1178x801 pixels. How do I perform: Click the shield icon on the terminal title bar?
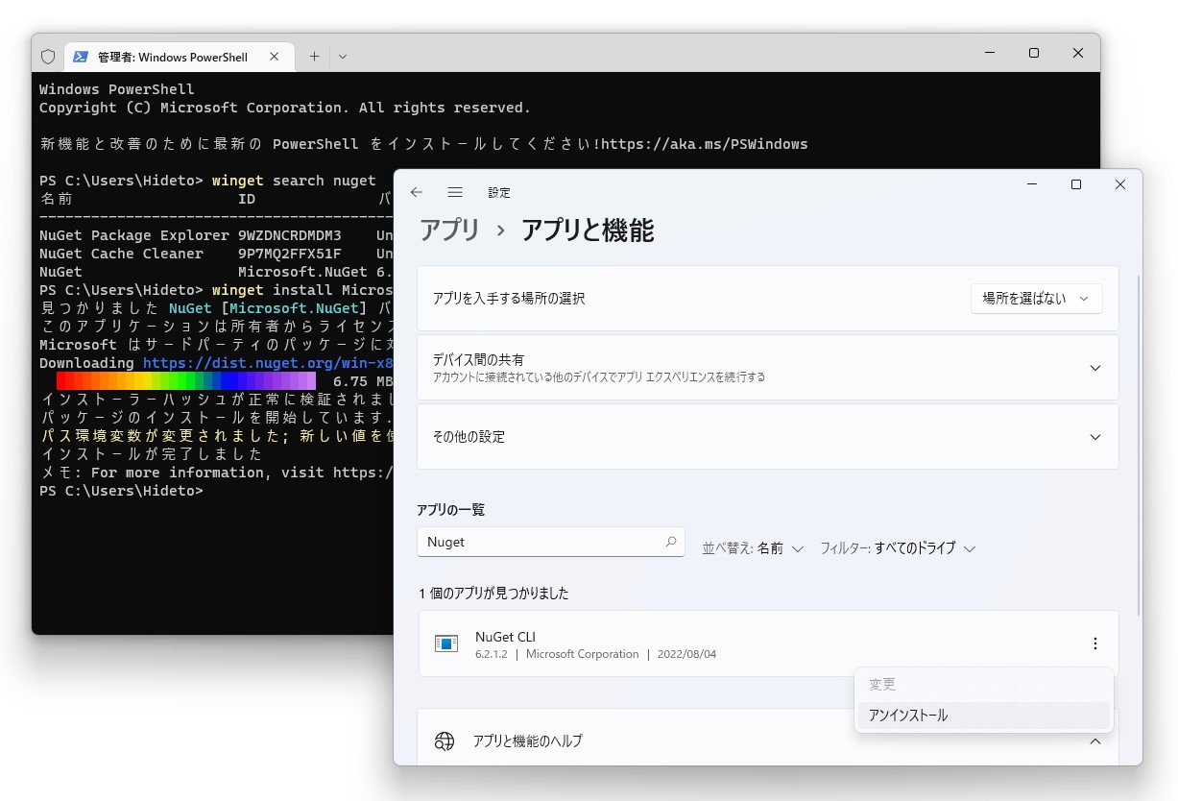[x=47, y=56]
